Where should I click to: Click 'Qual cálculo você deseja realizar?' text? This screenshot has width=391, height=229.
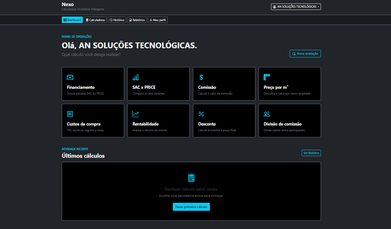coord(91,55)
